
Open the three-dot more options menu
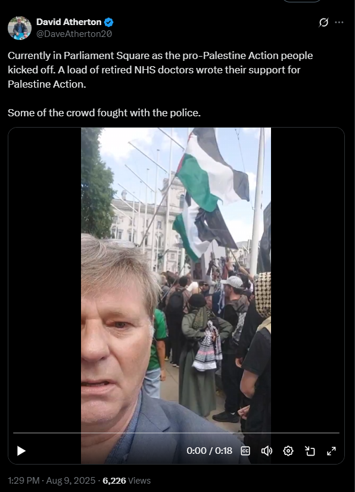340,22
